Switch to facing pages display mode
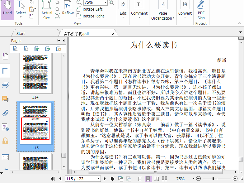The width and height of the screenshot is (244, 183). pos(156,179)
